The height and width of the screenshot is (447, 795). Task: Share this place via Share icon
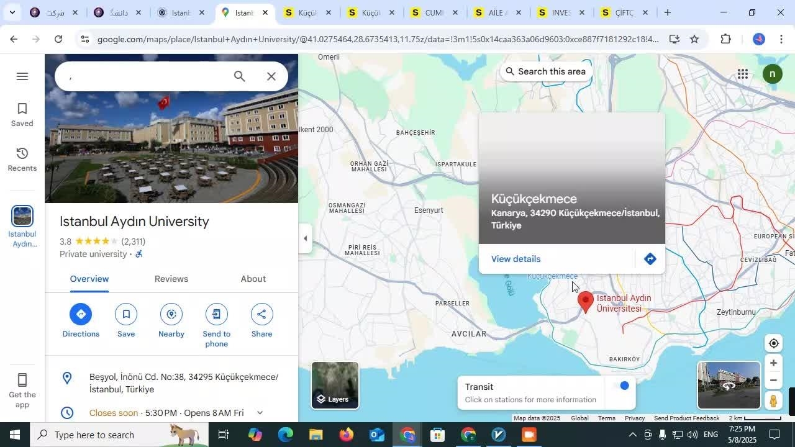(261, 314)
